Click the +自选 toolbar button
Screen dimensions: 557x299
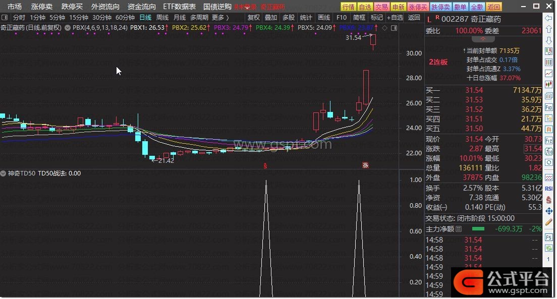tap(395, 18)
